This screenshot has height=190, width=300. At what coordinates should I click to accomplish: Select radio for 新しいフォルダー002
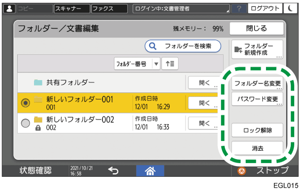tap(26, 123)
